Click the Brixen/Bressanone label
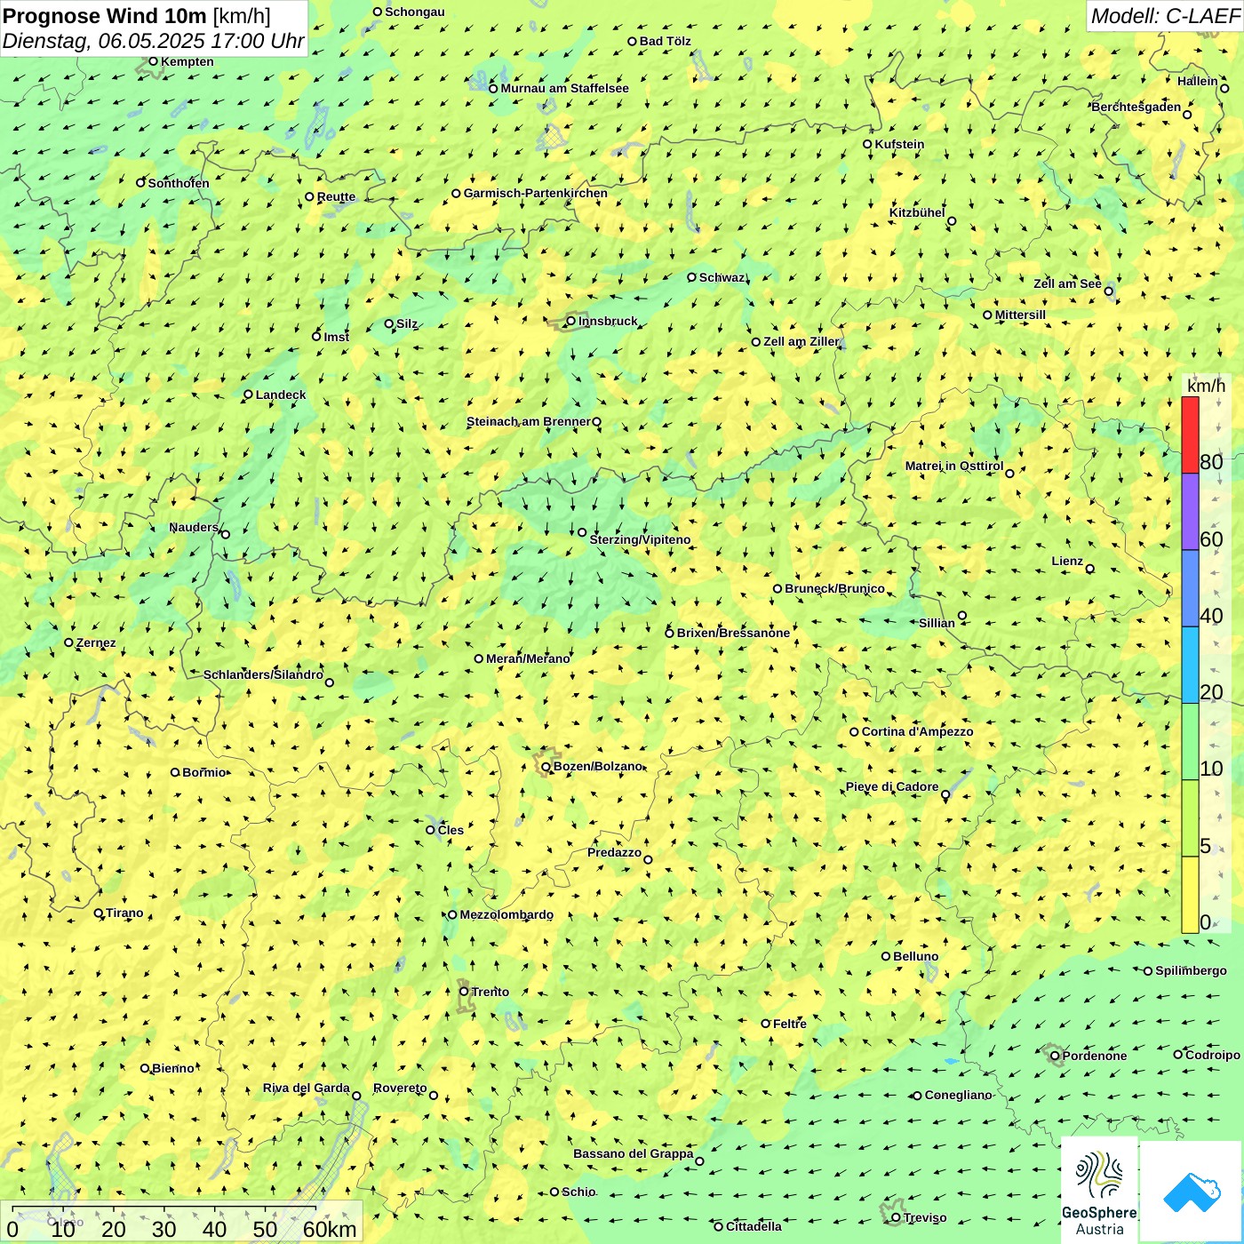Screen dimensions: 1244x1244 click(733, 633)
